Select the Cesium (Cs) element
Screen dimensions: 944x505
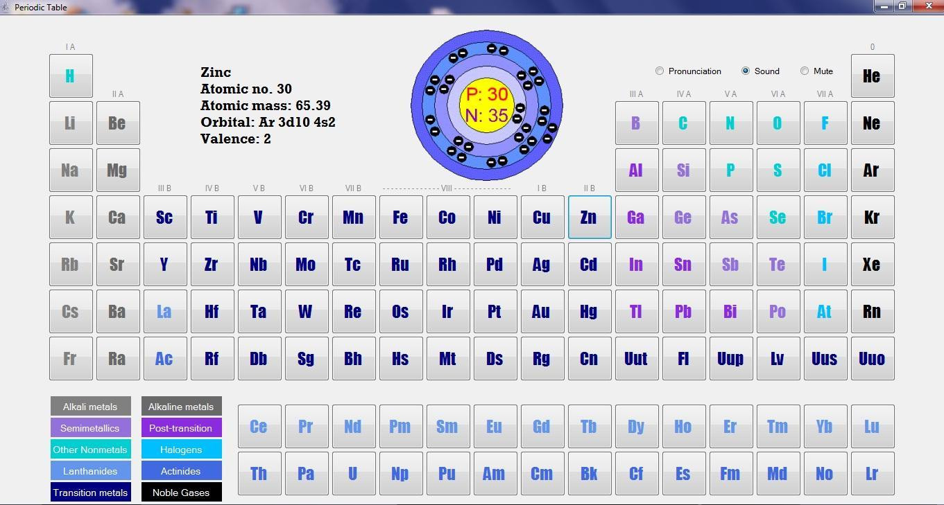71,312
